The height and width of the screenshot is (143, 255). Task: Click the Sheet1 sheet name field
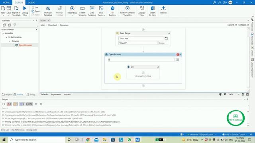tap(138, 43)
